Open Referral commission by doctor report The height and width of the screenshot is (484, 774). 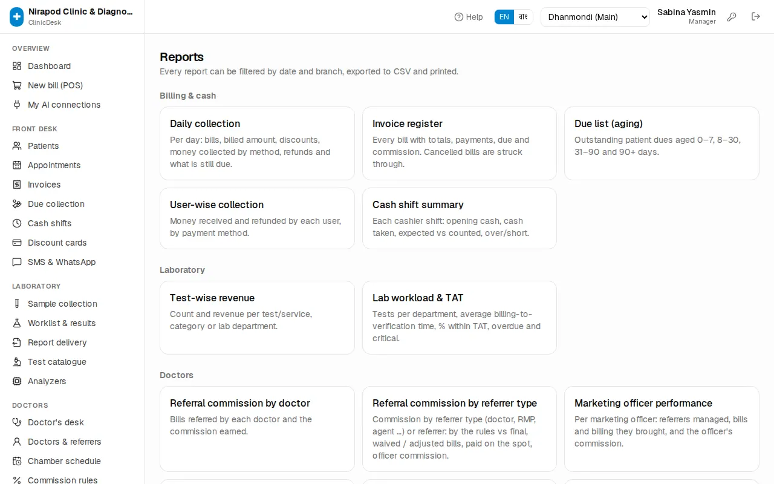pos(257,429)
